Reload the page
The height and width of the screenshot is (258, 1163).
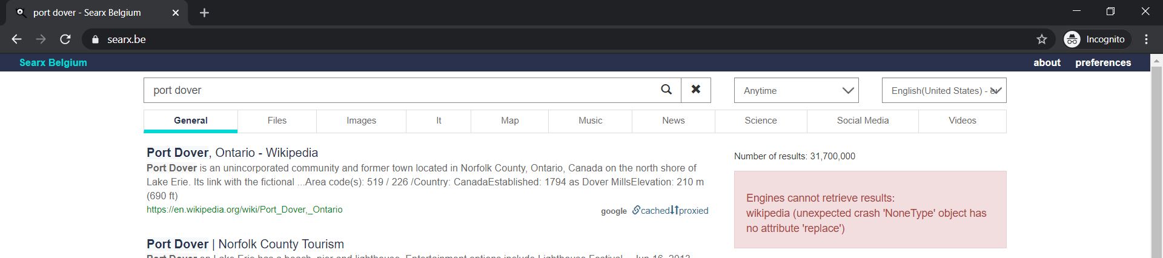(x=65, y=39)
